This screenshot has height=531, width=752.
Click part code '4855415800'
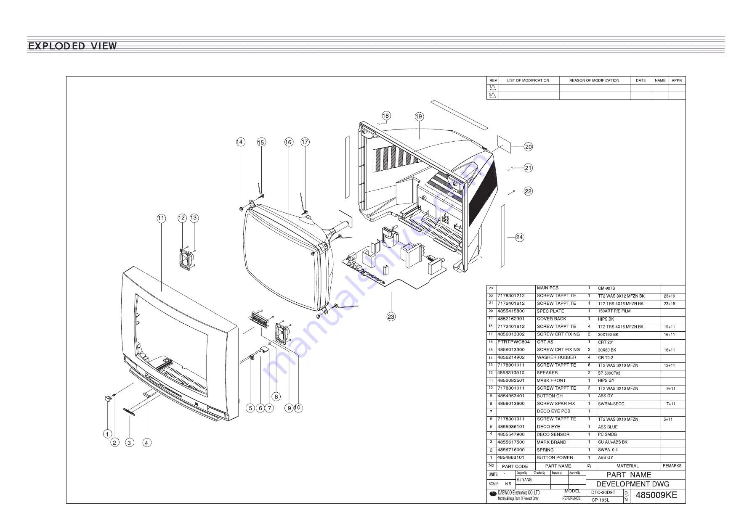(x=511, y=311)
